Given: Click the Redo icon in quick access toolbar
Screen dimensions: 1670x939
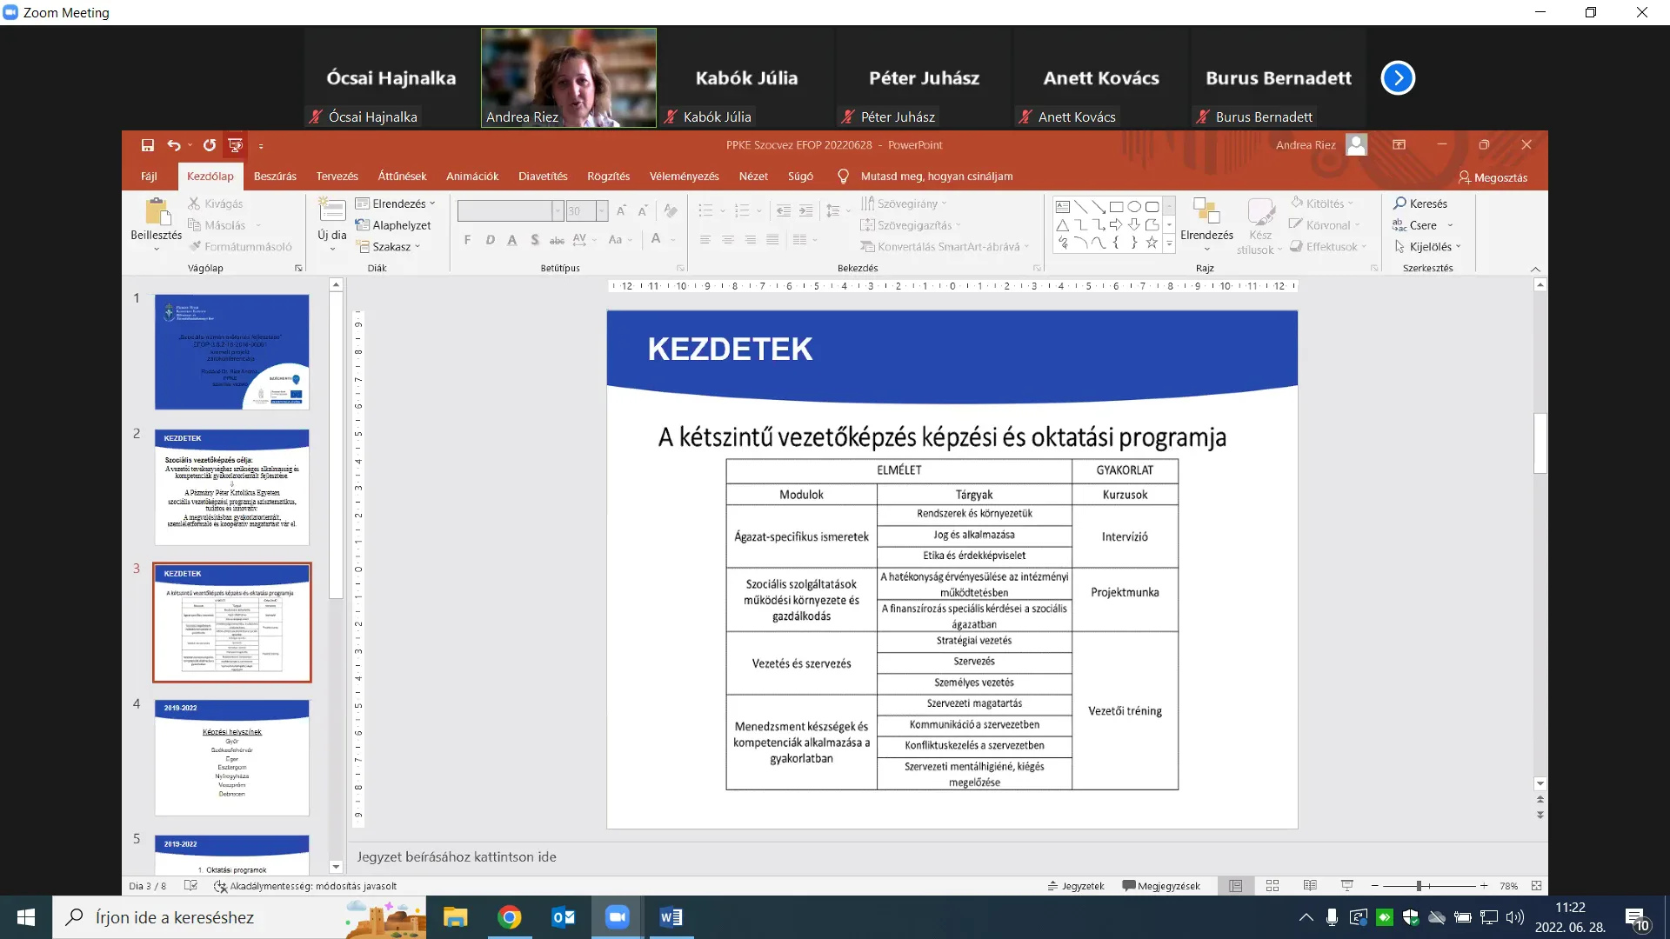Looking at the screenshot, I should [209, 145].
